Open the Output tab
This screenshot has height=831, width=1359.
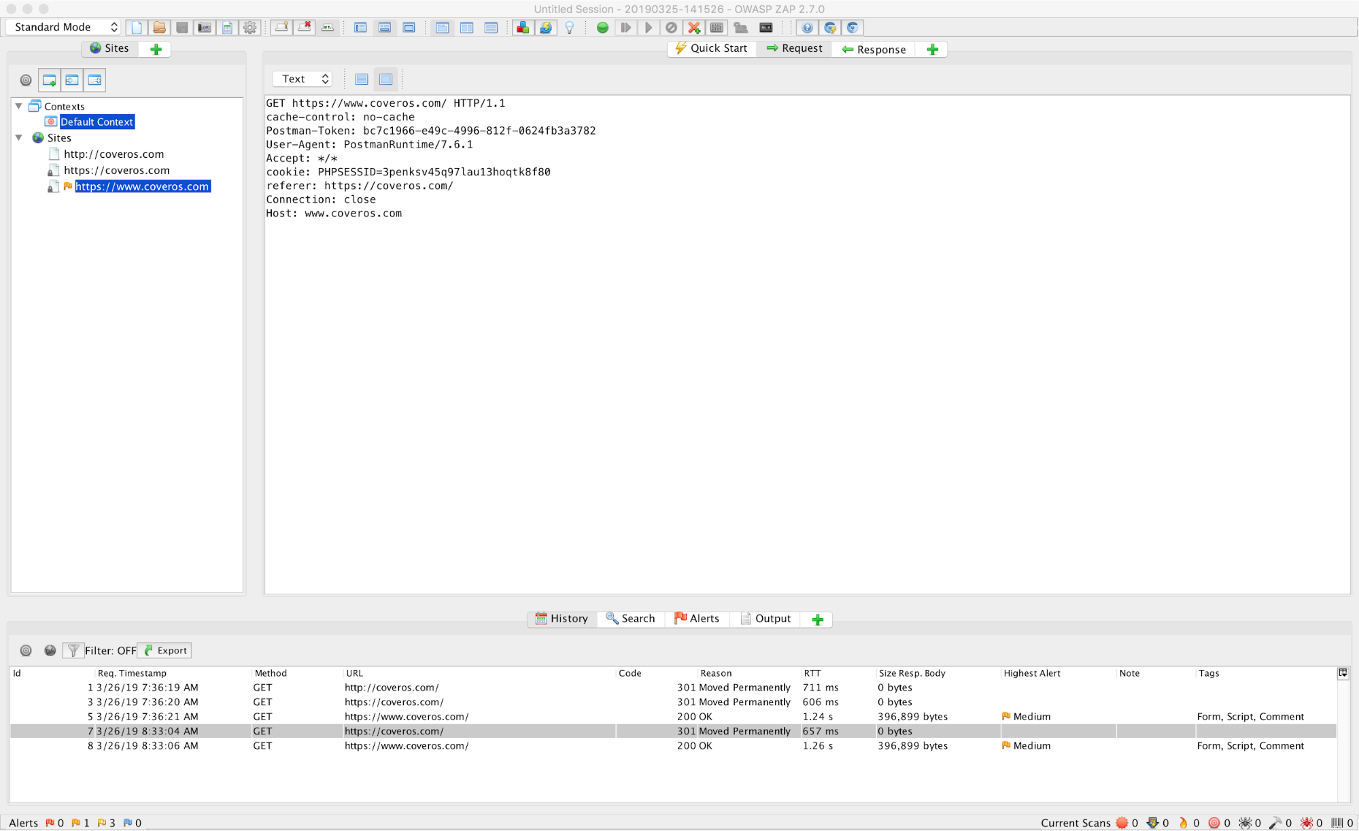pyautogui.click(x=765, y=618)
